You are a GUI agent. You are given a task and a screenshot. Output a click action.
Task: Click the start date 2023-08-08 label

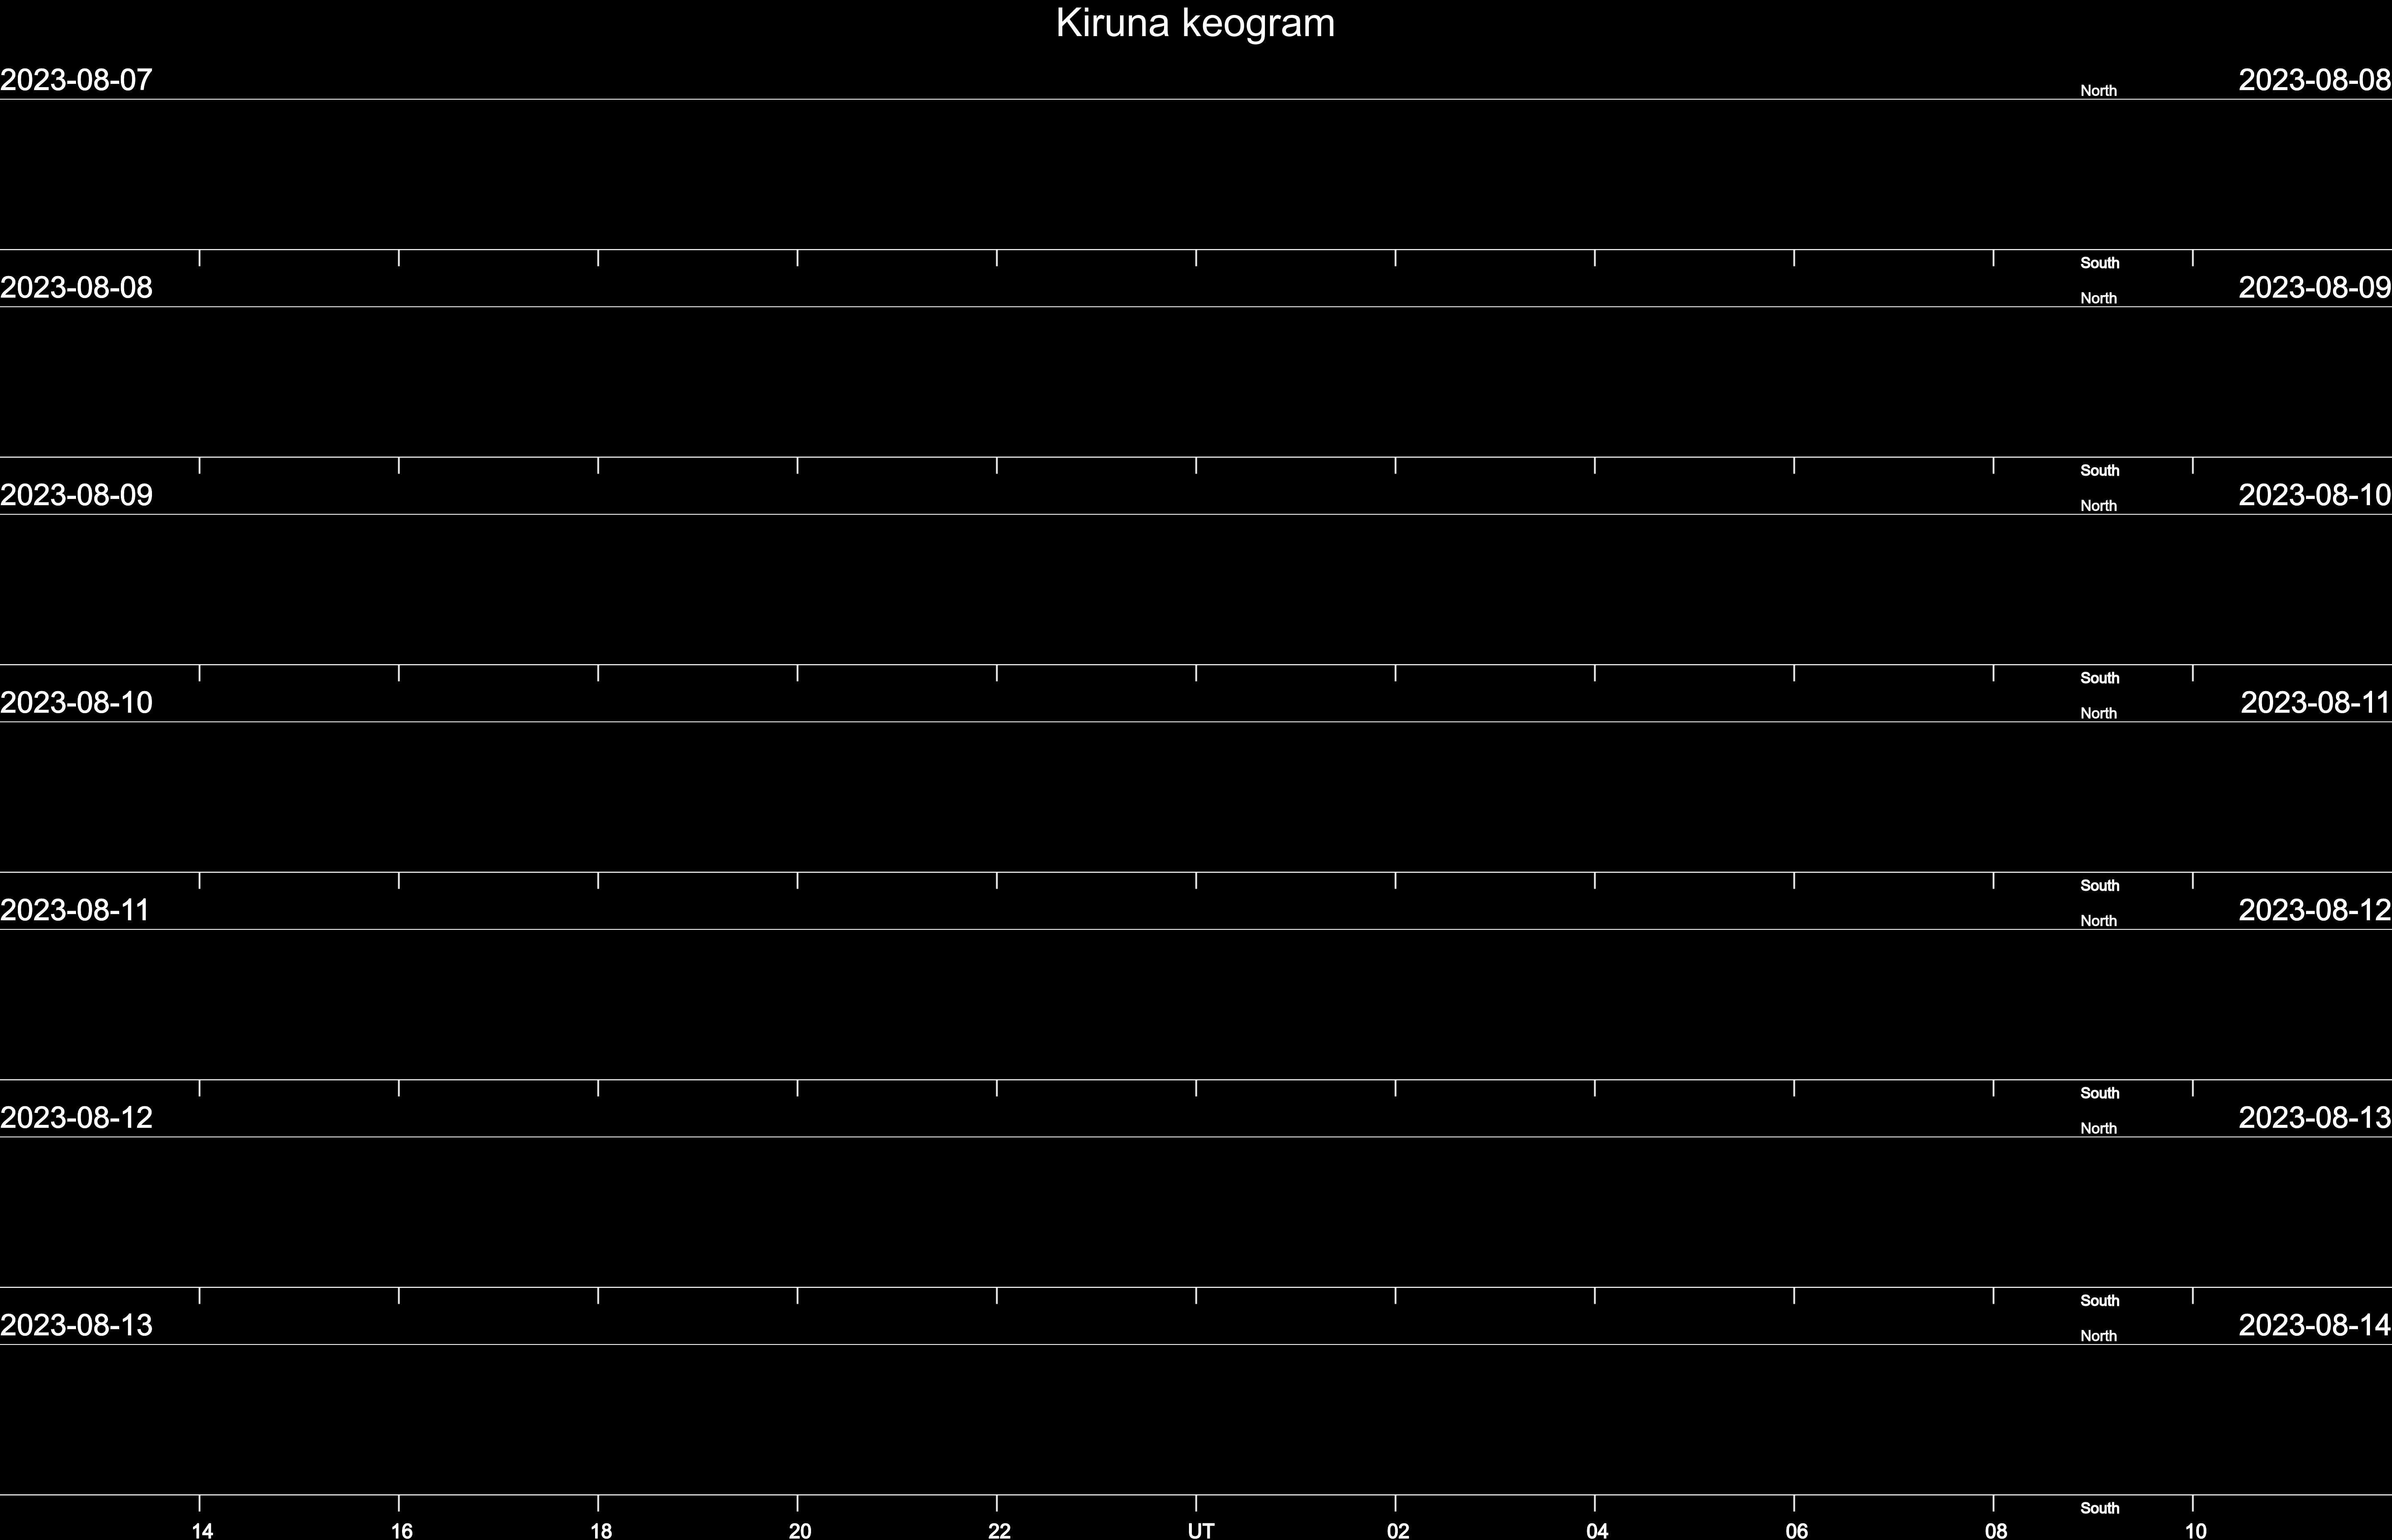click(x=76, y=288)
